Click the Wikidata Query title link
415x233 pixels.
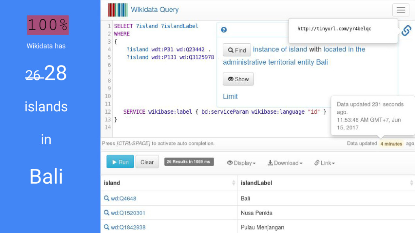[x=155, y=10]
